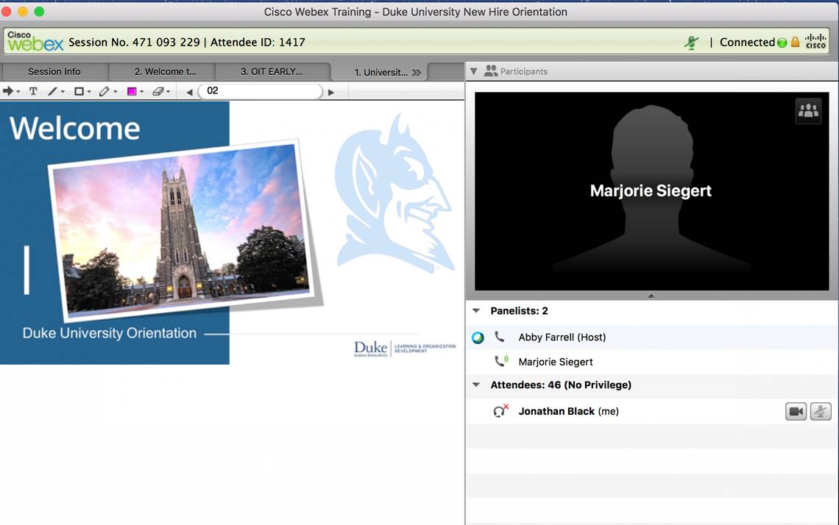Show more tabs with the double chevron
The height and width of the screenshot is (525, 839).
(417, 72)
